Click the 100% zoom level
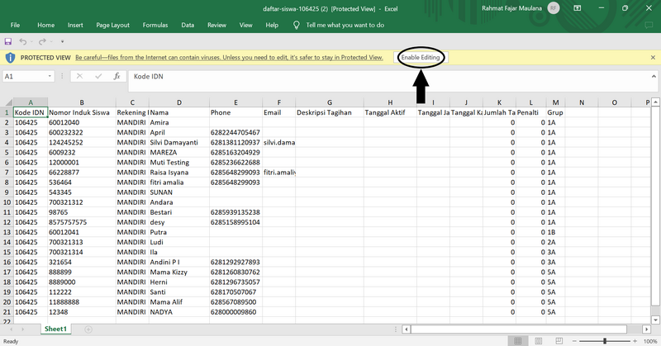The height and width of the screenshot is (346, 661). [x=650, y=341]
